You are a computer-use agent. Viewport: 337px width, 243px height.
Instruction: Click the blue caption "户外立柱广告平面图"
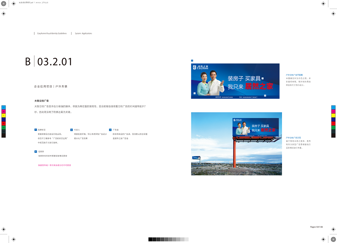pyautogui.click(x=294, y=75)
